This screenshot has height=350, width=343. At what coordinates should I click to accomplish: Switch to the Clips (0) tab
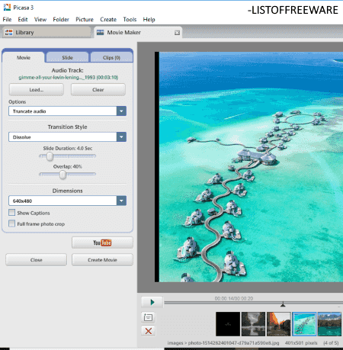pos(111,57)
